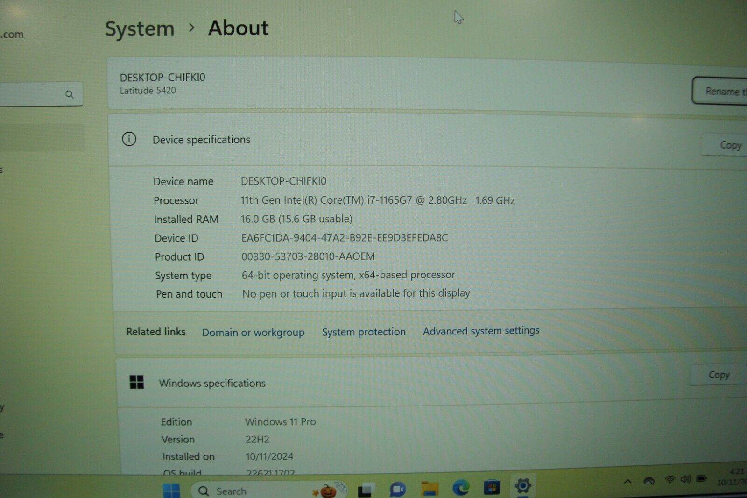Viewport: 747px width, 498px height.
Task: Open the Wi-Fi icon in system tray
Action: [x=670, y=479]
